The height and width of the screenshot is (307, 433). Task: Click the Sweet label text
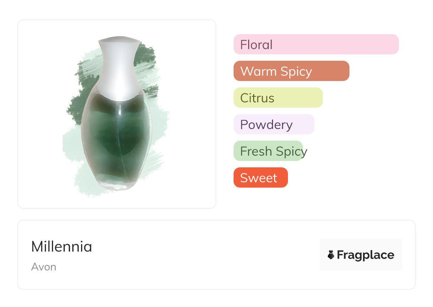(x=258, y=178)
